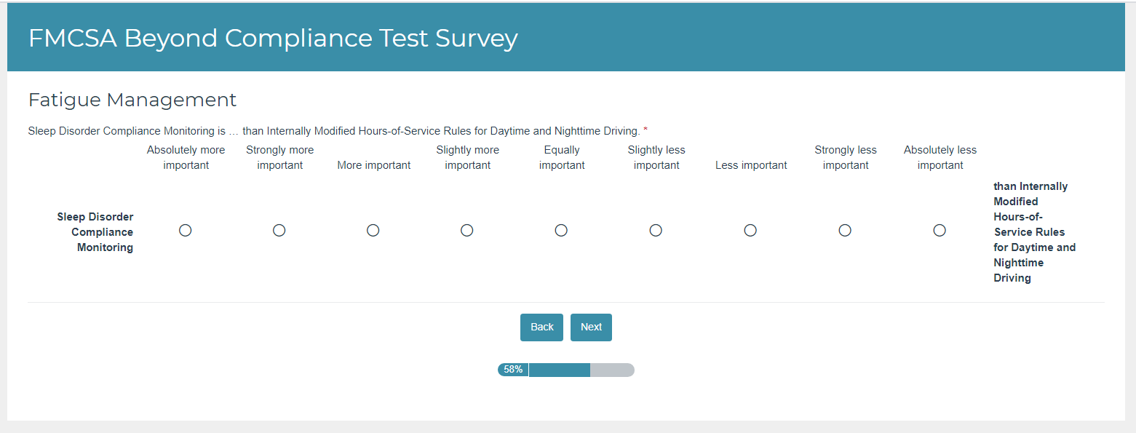The image size is (1136, 433).
Task: Click the Fatigue Management section heading
Action: [132, 100]
